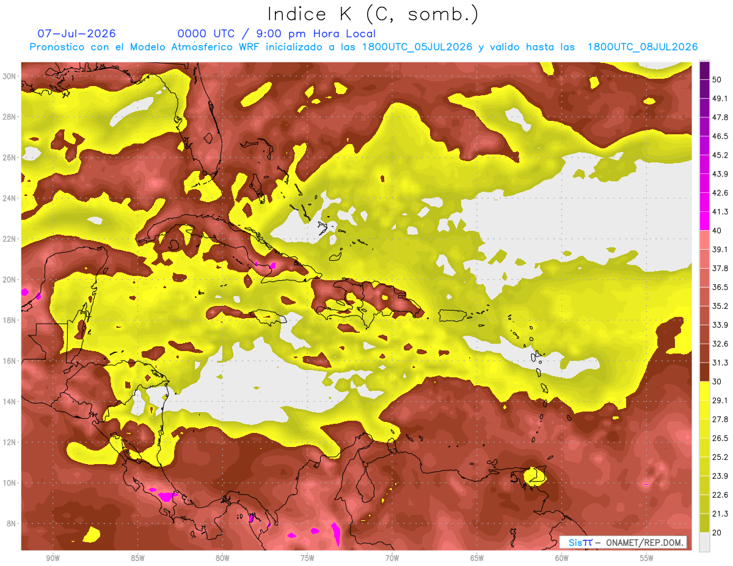Click the longitude label "60W"

click(562, 558)
